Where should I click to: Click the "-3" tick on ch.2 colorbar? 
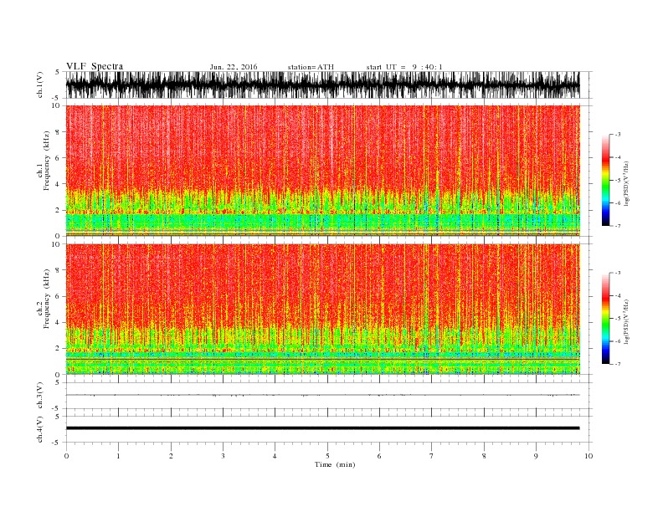coord(618,273)
